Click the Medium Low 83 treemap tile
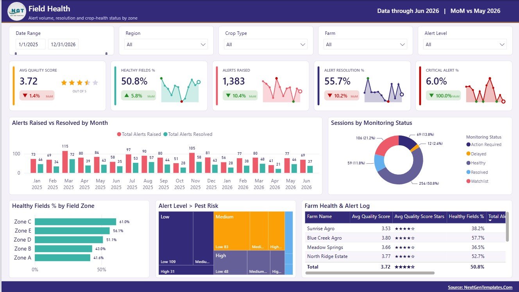Screen dimensions: 519x292 (x=232, y=231)
